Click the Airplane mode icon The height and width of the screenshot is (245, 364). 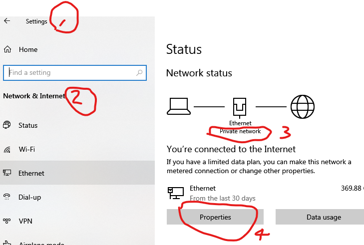(x=7, y=243)
